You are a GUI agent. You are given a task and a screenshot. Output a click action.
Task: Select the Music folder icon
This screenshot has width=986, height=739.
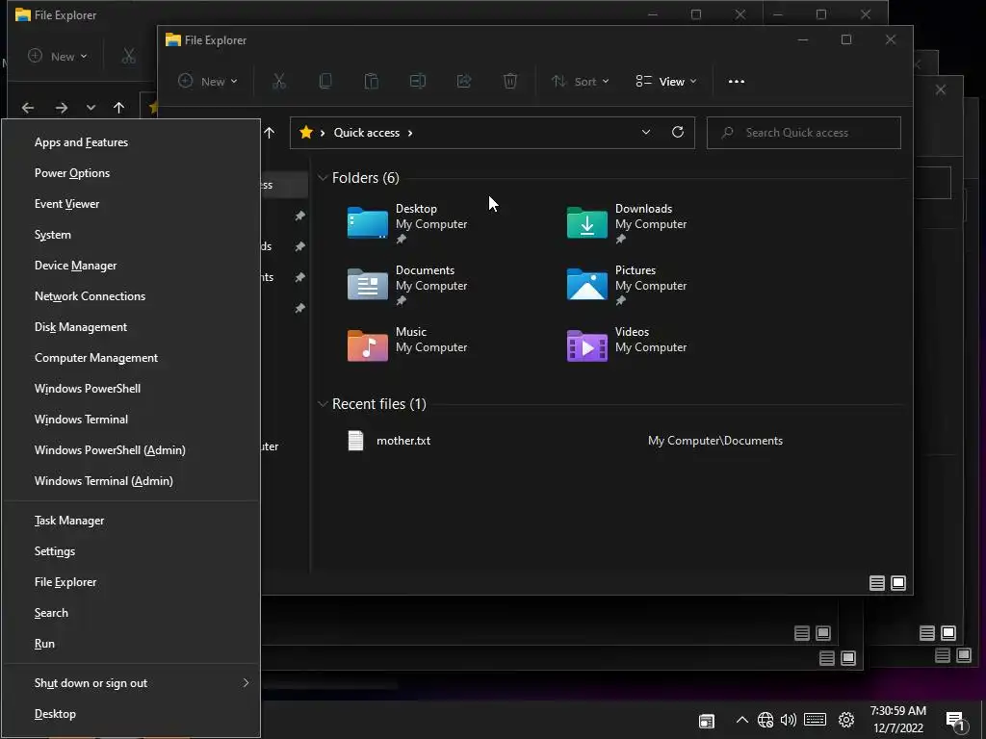(x=367, y=345)
